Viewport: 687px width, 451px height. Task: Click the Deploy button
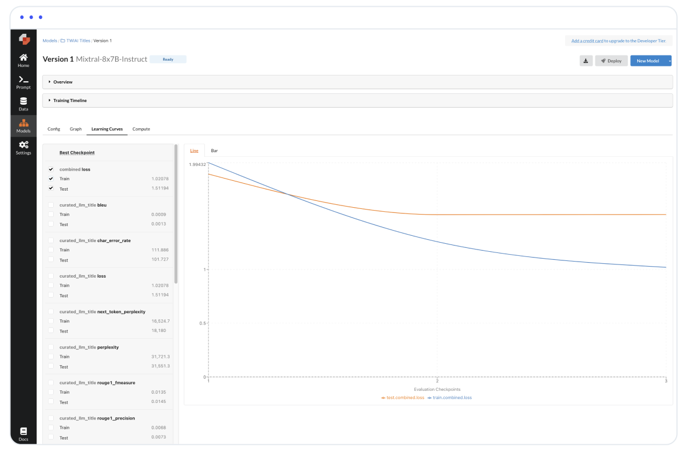[x=611, y=61]
